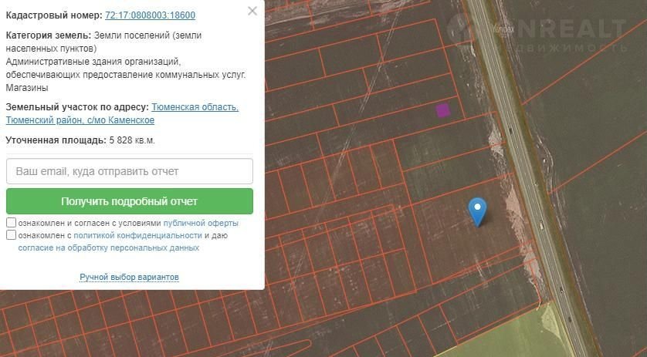Open the публичной оферты link
The width and height of the screenshot is (647, 357).
(x=201, y=223)
